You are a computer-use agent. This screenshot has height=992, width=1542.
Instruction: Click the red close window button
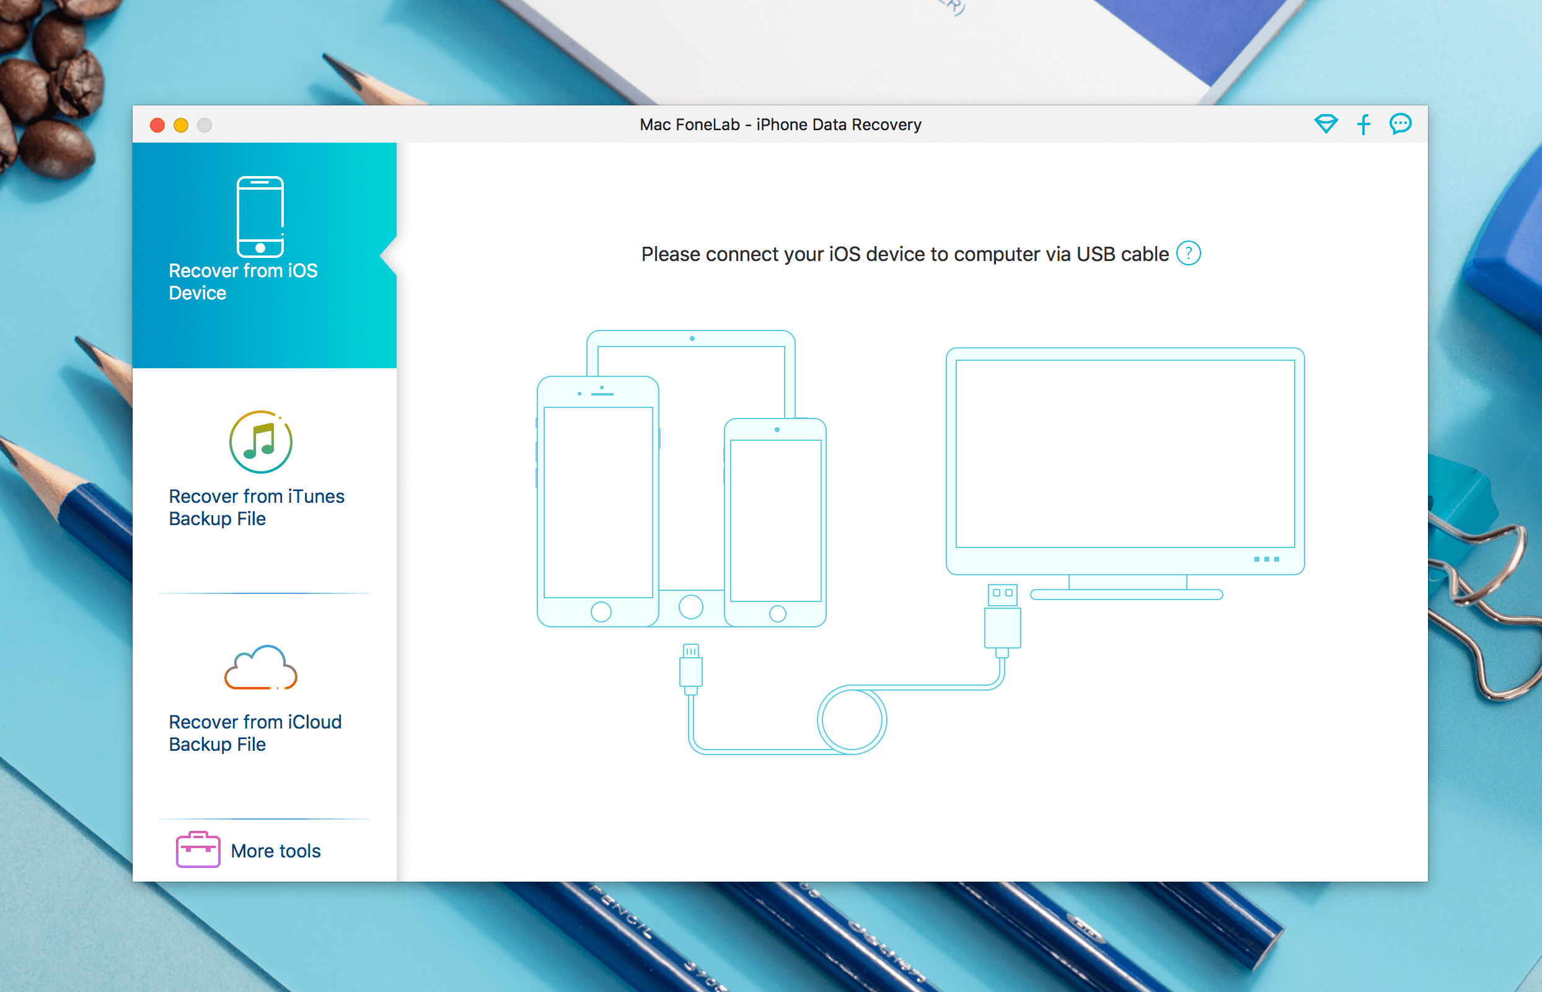[157, 125]
